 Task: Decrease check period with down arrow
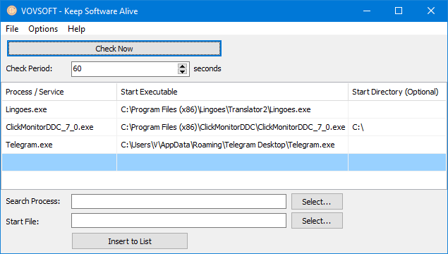coord(182,71)
